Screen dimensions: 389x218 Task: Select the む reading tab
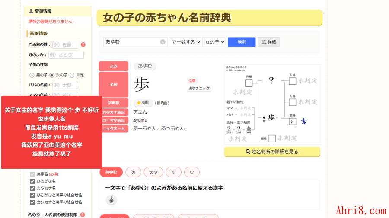click(x=191, y=172)
